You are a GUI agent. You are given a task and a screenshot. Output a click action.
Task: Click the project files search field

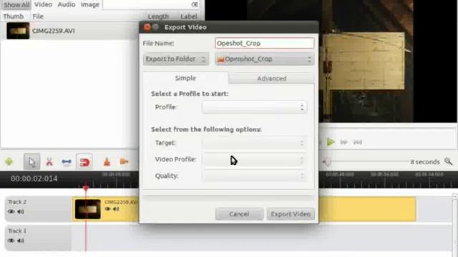click(151, 4)
